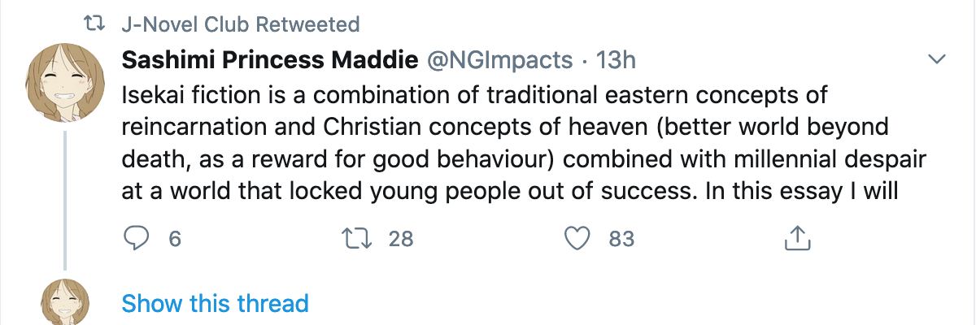Click the reply speech bubble icon
Viewport: 976px width, 325px height.
pyautogui.click(x=135, y=238)
